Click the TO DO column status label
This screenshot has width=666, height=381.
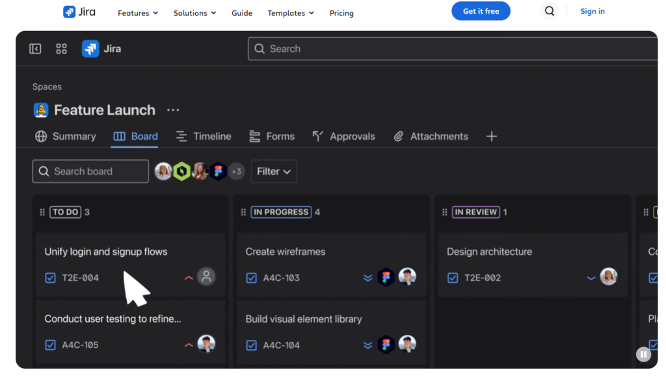click(66, 212)
